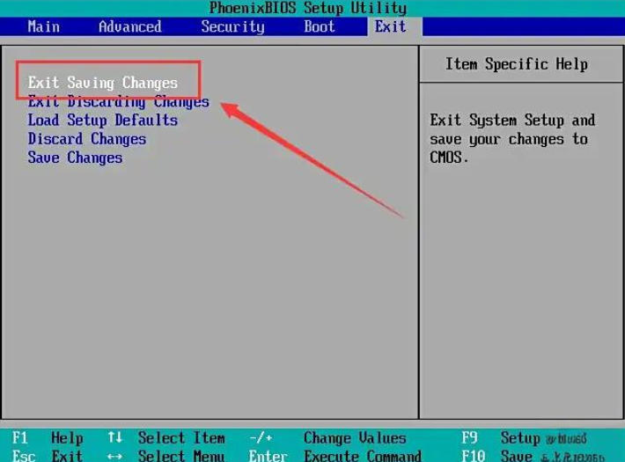Click the Esc Exit hint
This screenshot has height=462, width=625.
48,456
